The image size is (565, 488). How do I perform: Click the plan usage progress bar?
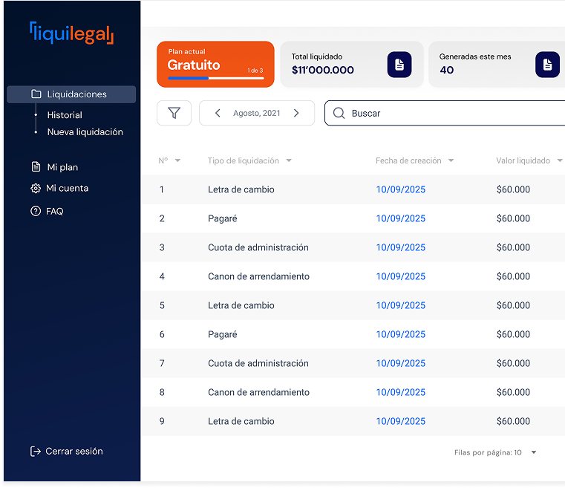tap(216, 78)
